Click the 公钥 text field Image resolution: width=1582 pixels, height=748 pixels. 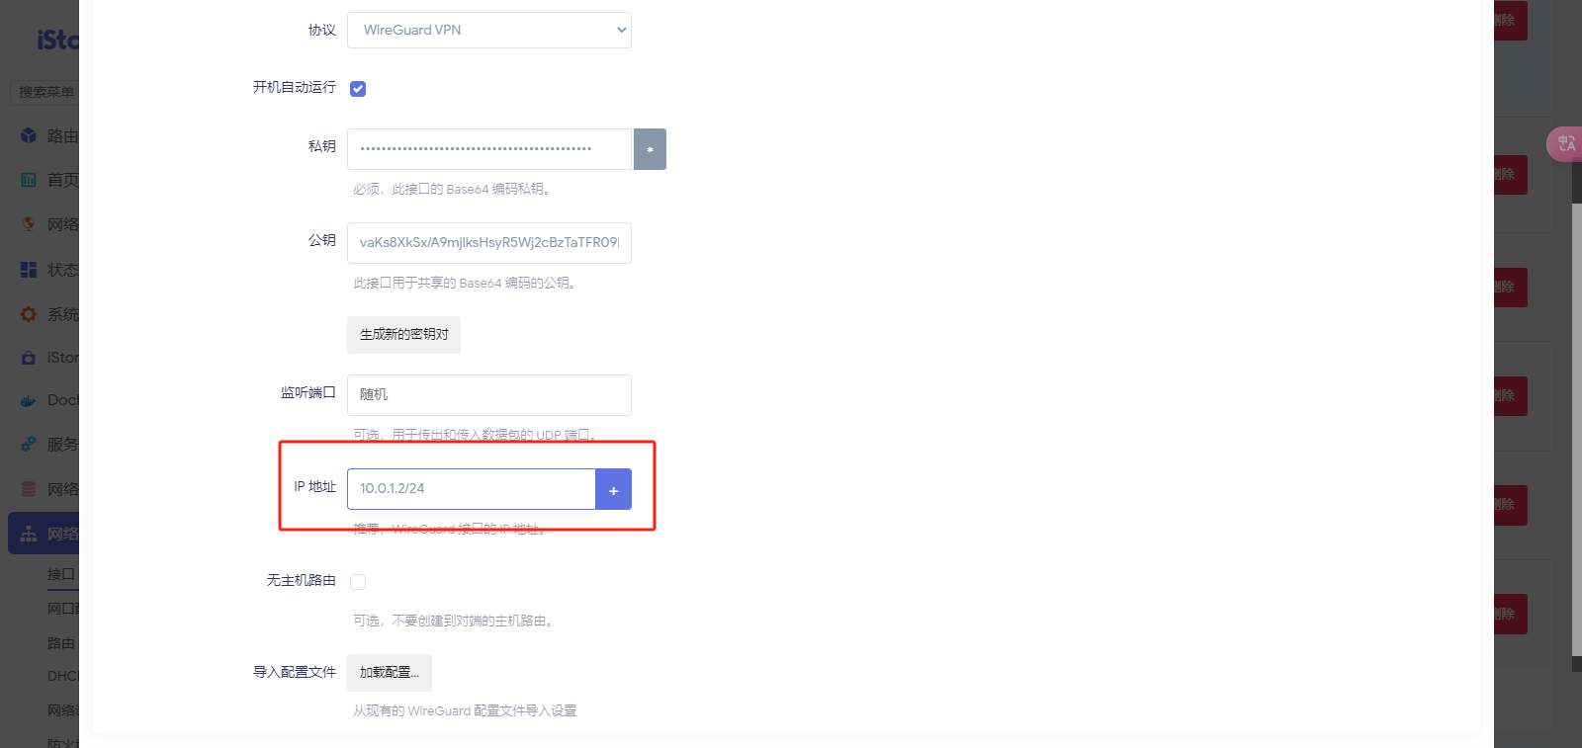pos(488,243)
